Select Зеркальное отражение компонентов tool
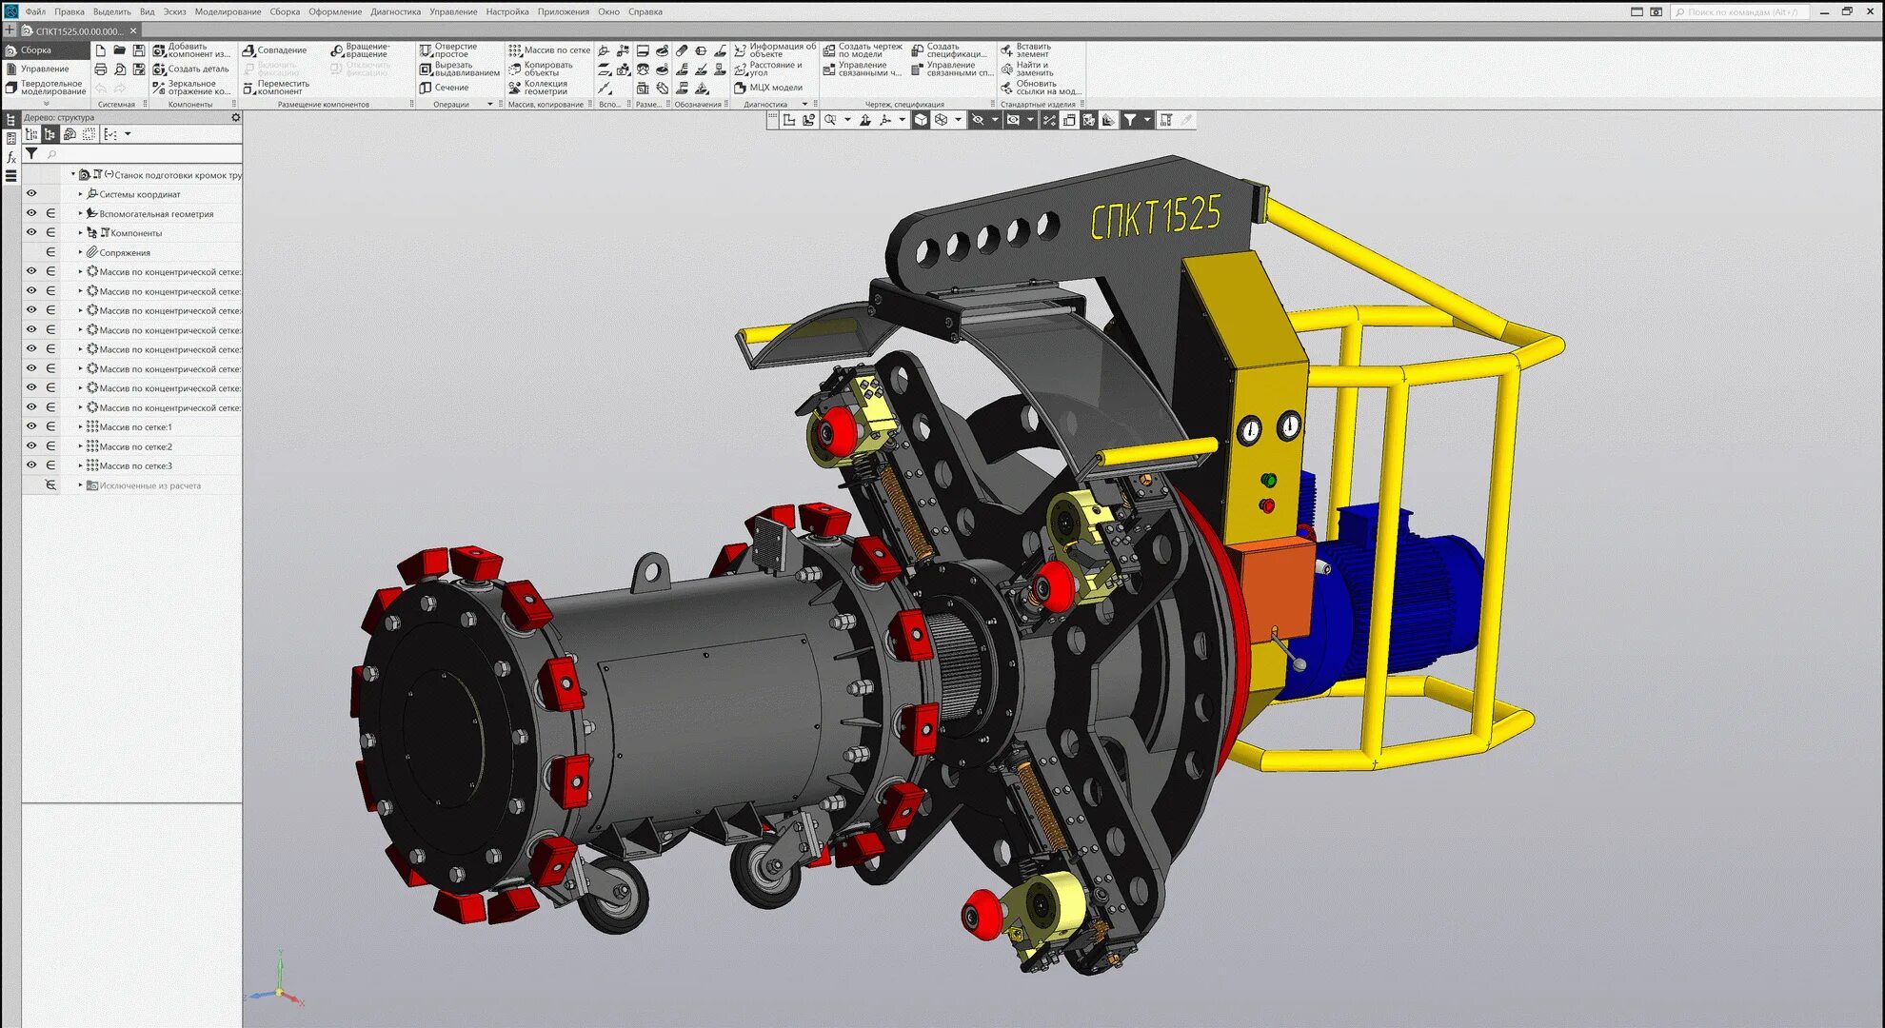The height and width of the screenshot is (1028, 1885). (x=190, y=88)
